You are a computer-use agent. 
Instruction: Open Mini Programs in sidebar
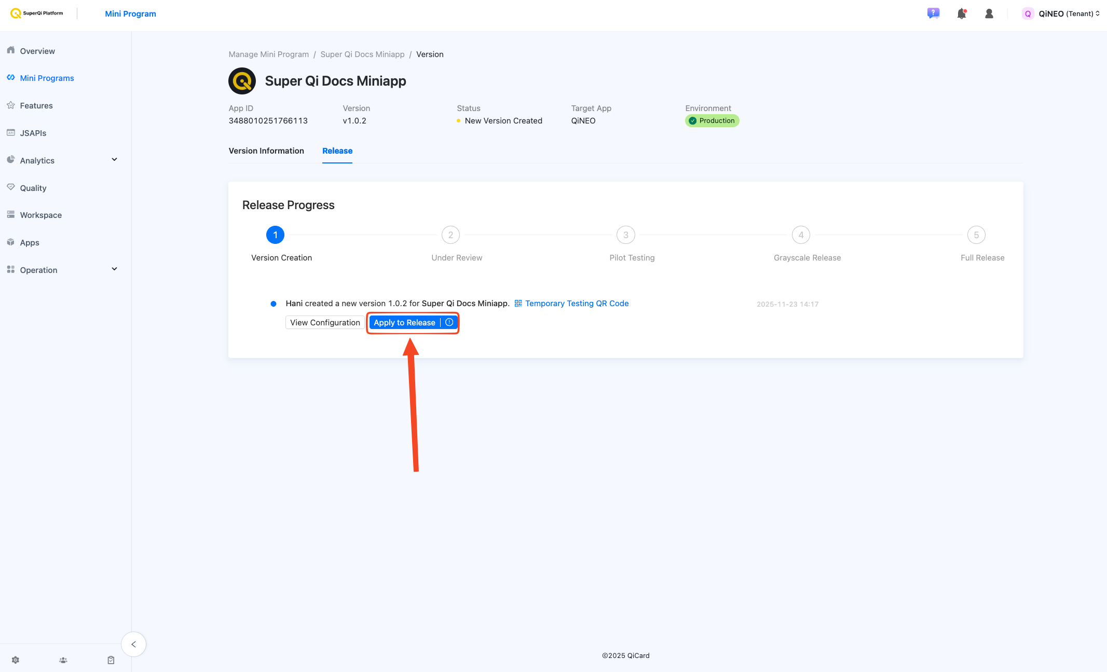pyautogui.click(x=47, y=78)
